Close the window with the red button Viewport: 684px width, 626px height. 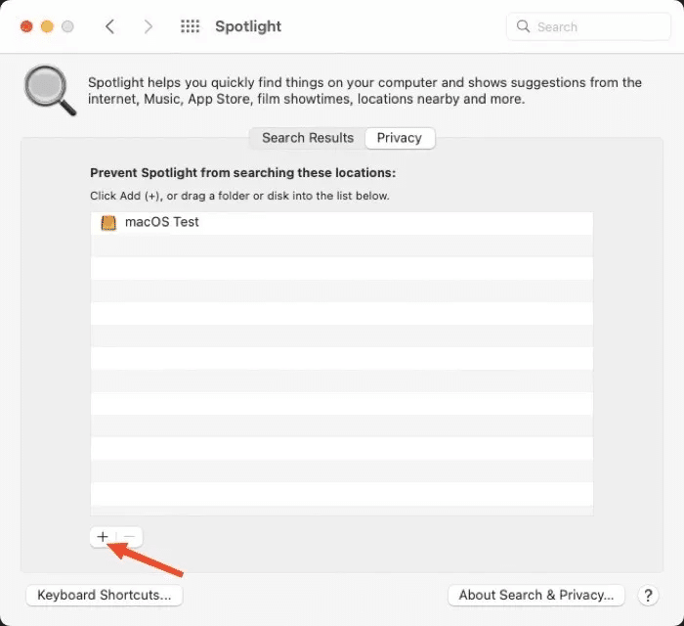point(26,26)
